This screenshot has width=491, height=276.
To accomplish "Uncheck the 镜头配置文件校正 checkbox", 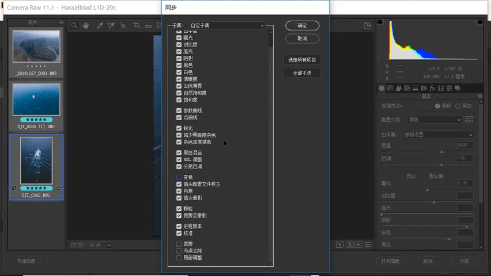I will point(179,184).
